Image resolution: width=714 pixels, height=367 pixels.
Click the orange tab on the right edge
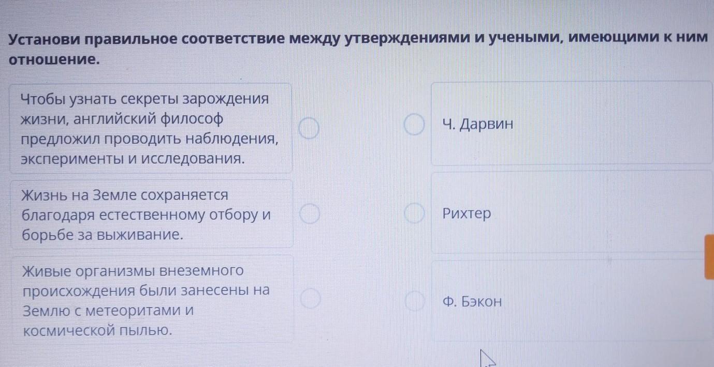[709, 257]
